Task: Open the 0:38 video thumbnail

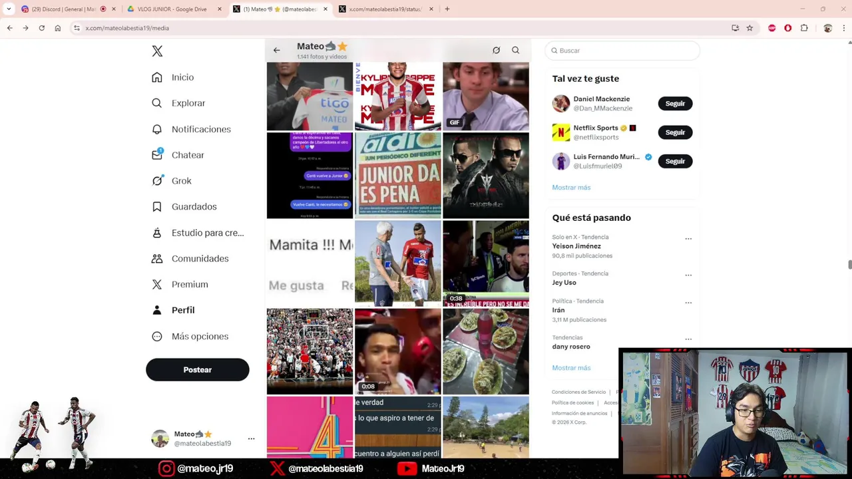Action: (486, 263)
